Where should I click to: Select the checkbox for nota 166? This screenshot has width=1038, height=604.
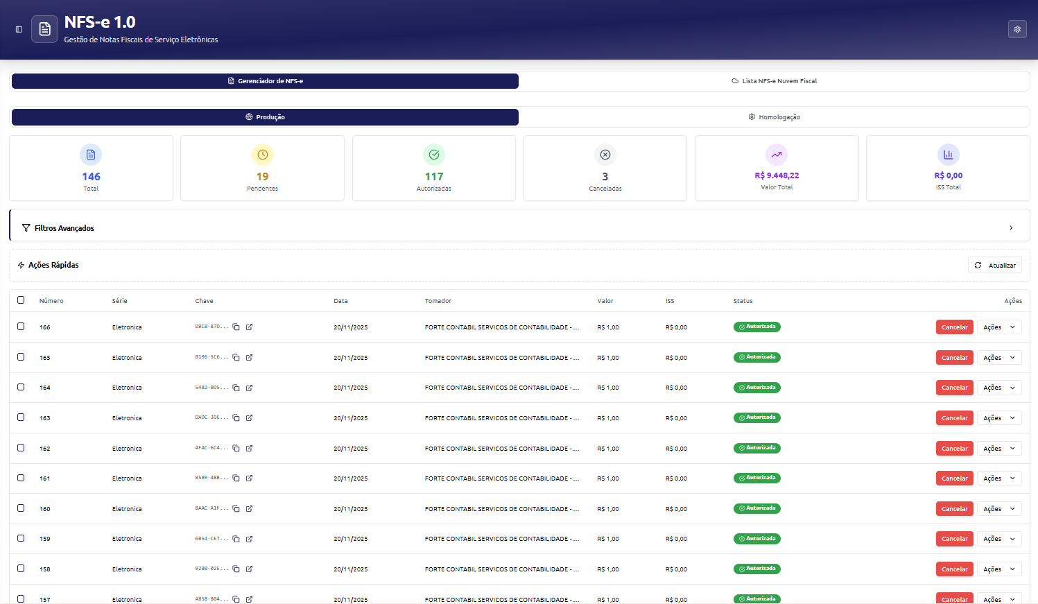pyautogui.click(x=21, y=327)
